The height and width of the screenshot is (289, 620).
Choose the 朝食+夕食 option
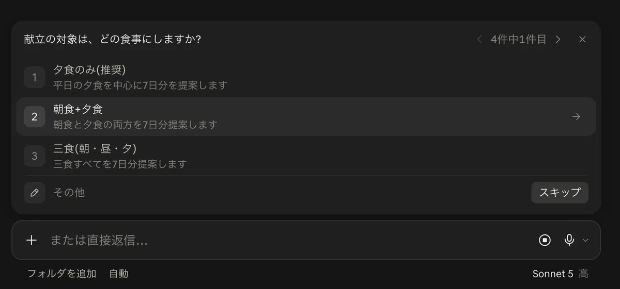(306, 116)
